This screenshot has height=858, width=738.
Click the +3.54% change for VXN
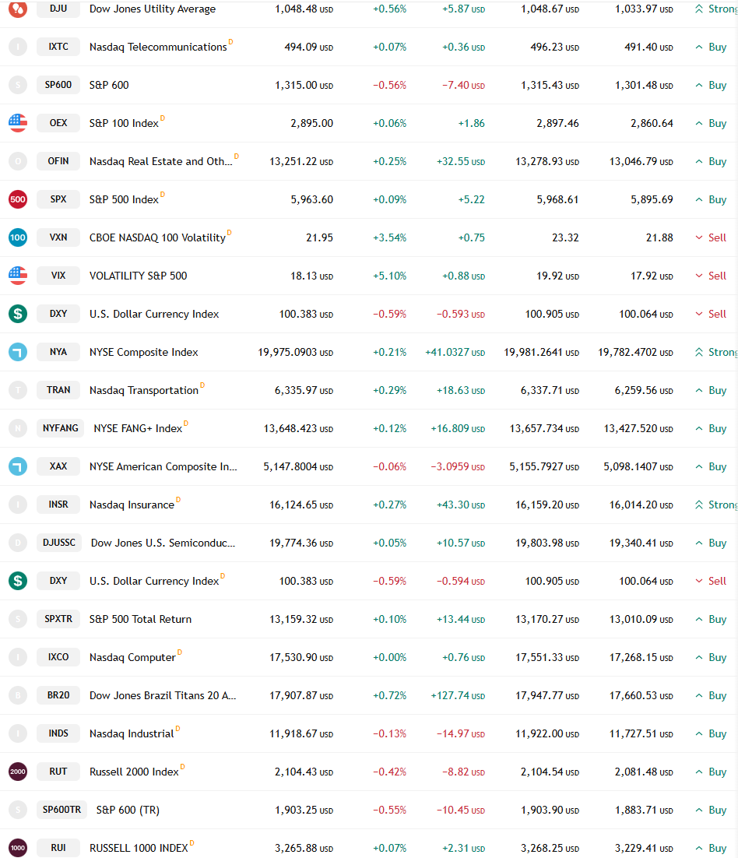click(x=389, y=238)
